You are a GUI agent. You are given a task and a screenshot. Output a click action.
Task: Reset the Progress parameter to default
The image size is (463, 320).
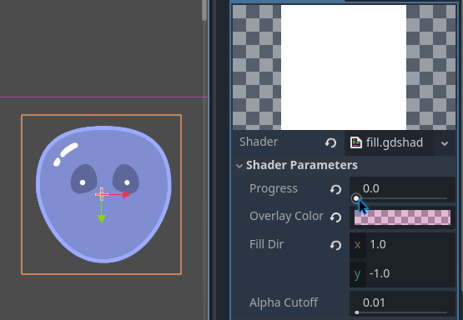[x=335, y=189]
